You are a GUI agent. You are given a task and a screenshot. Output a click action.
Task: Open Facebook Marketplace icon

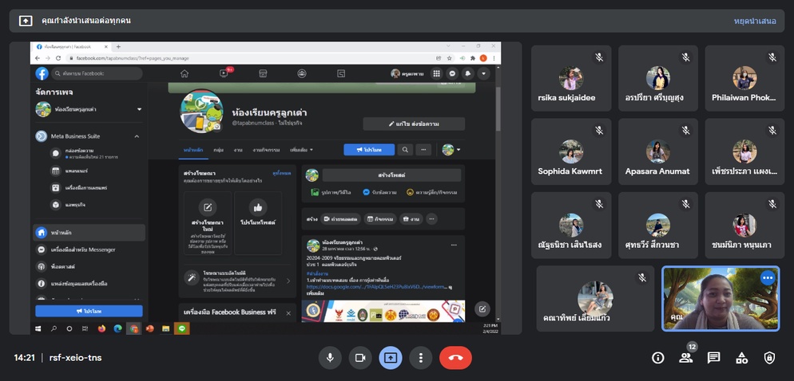(x=263, y=73)
